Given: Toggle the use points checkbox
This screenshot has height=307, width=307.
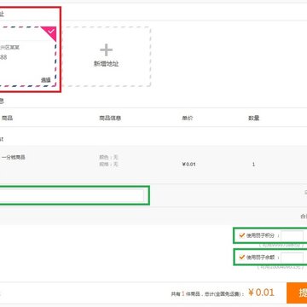Looking at the screenshot, I should click(x=242, y=235).
